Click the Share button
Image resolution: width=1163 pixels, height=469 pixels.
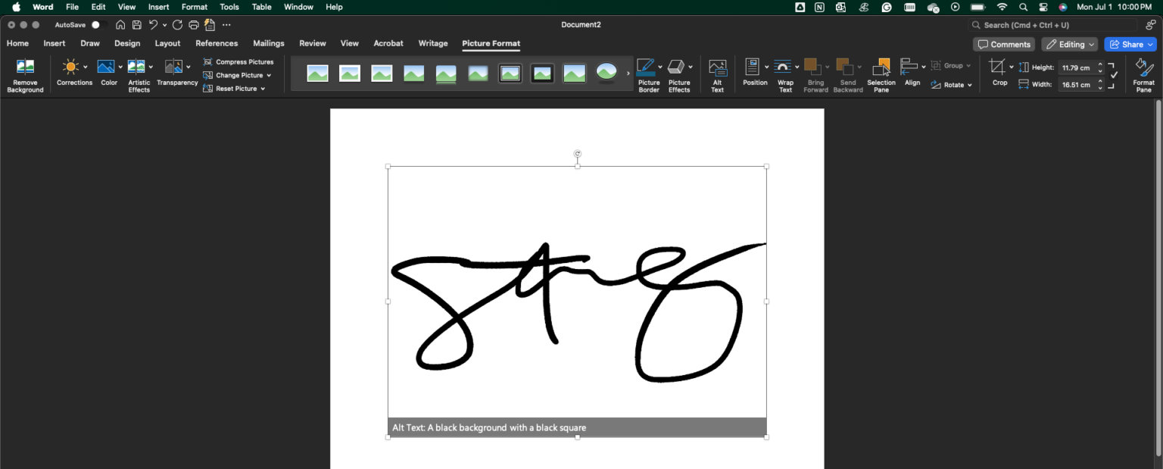[x=1130, y=44]
